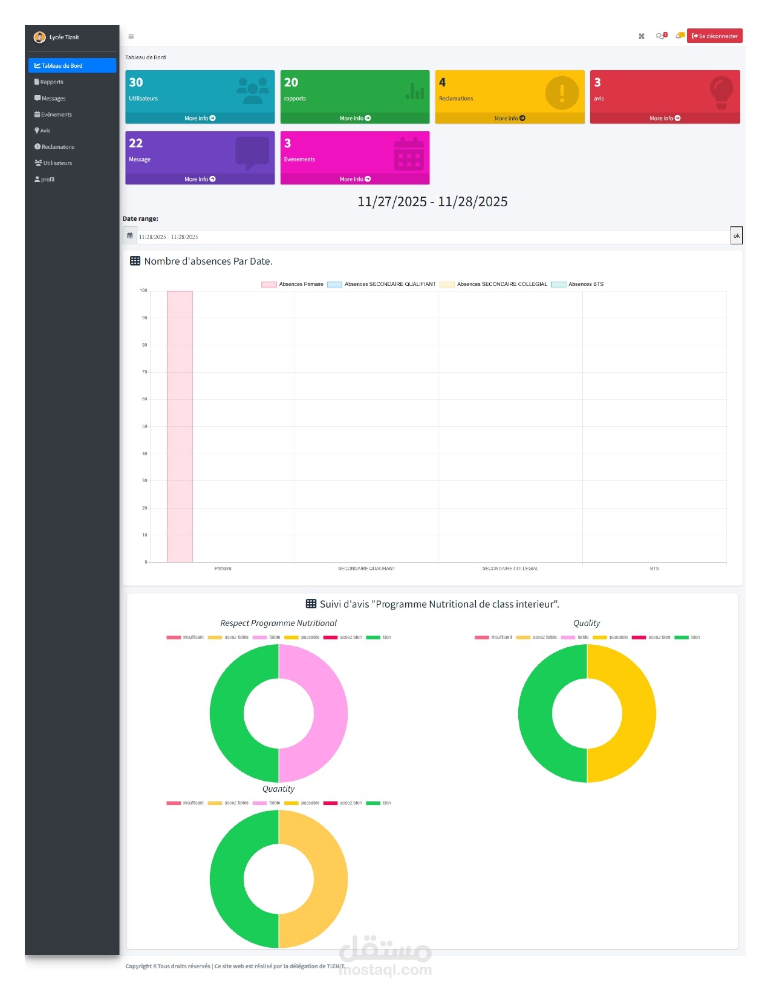Click the Lycée Tiznit avatar picture
Image resolution: width=771 pixels, height=998 pixels.
pyautogui.click(x=40, y=38)
